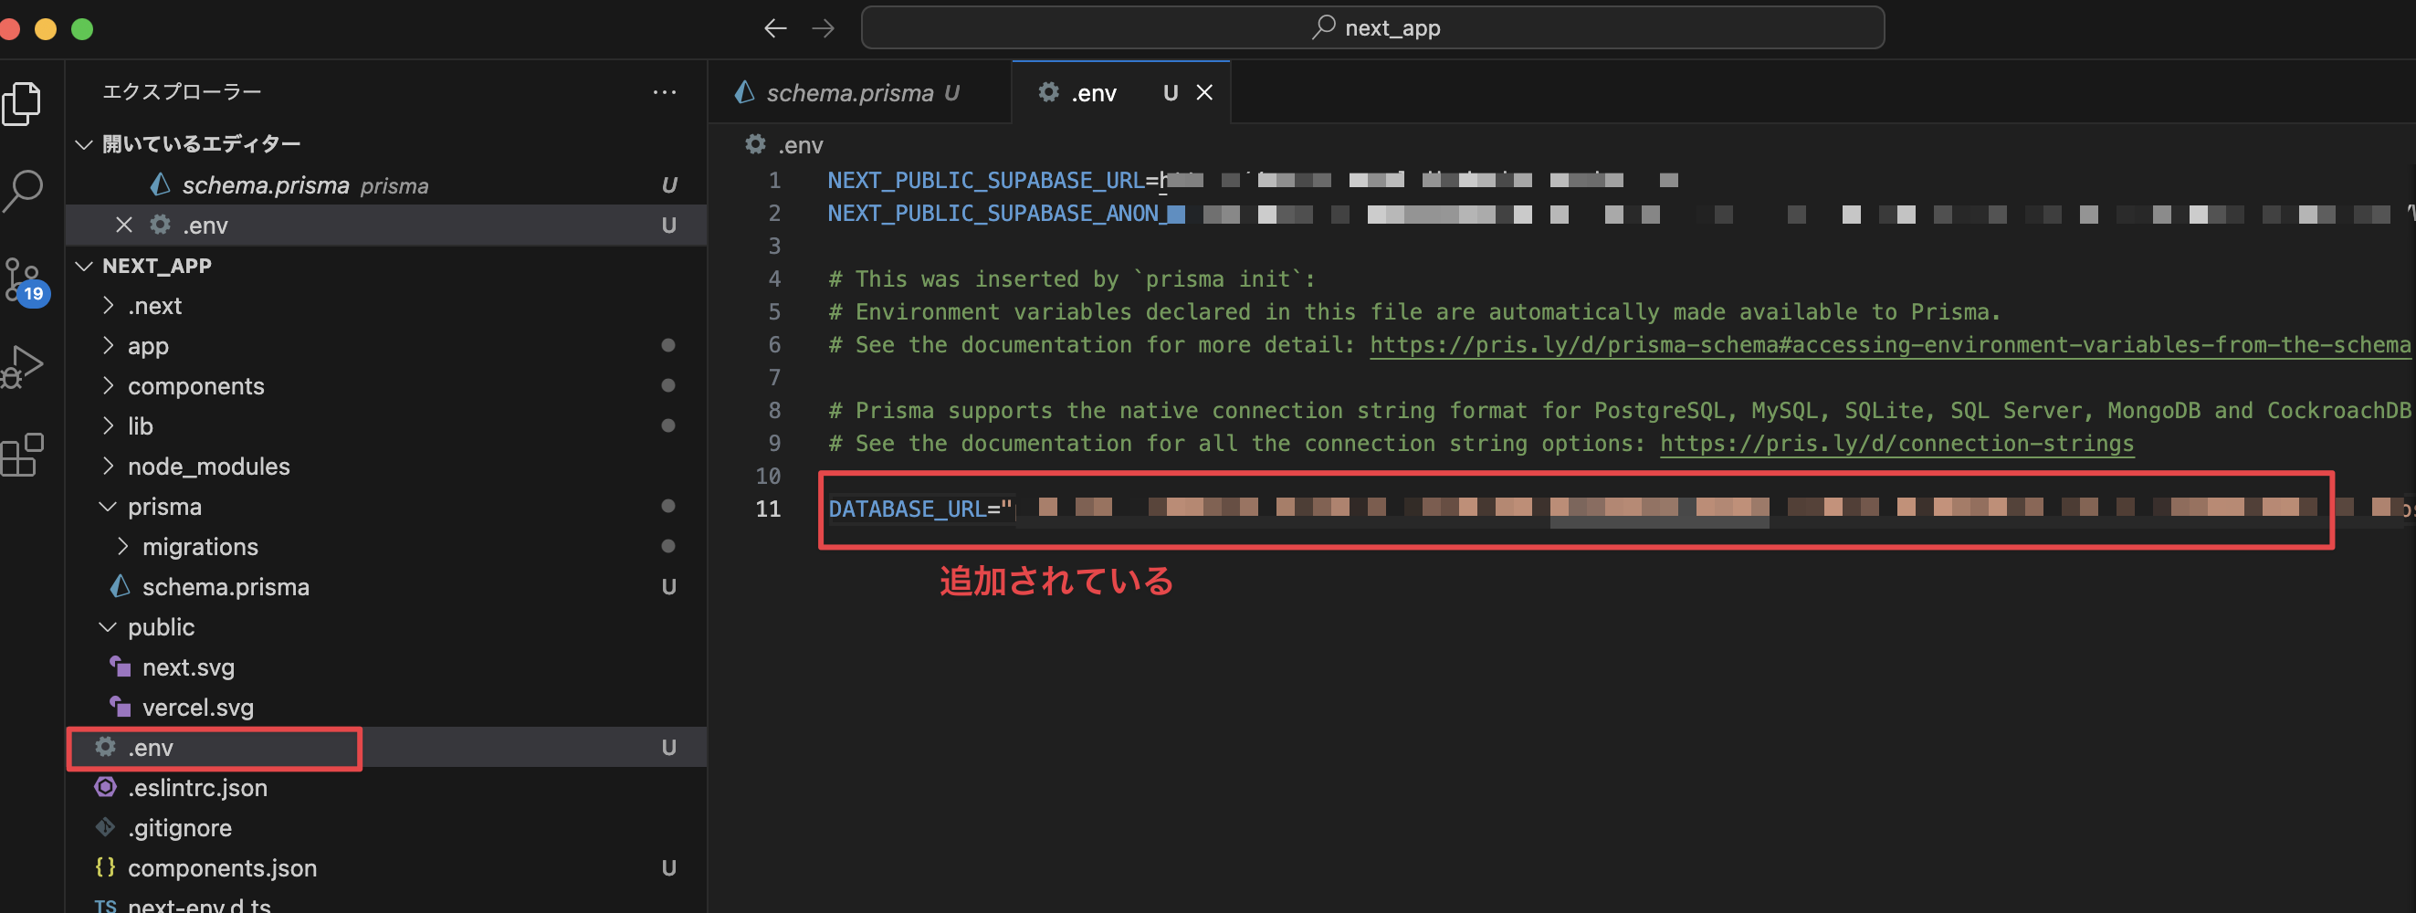Open next.svg file
The image size is (2416, 913).
[x=386, y=667]
